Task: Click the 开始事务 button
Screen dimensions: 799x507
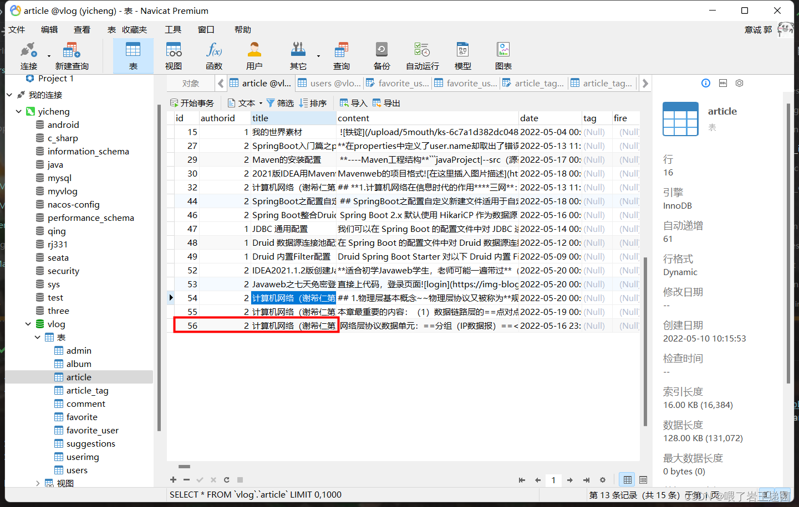Action: tap(192, 103)
